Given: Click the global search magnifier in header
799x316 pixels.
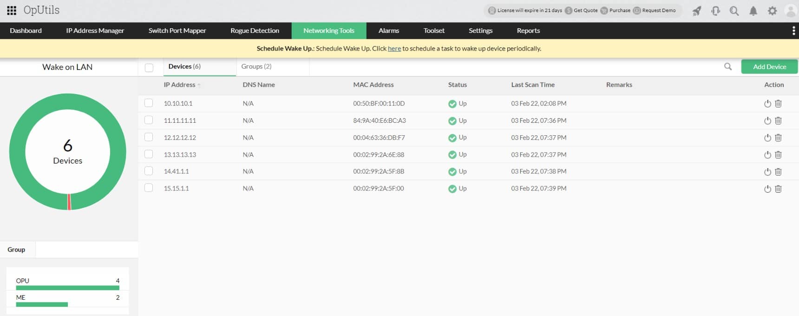Looking at the screenshot, I should 734,11.
